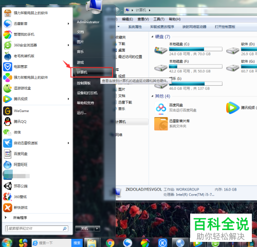257x247 pixels.
Task: Click 运行... in the Start menu
Action: [x=82, y=113]
